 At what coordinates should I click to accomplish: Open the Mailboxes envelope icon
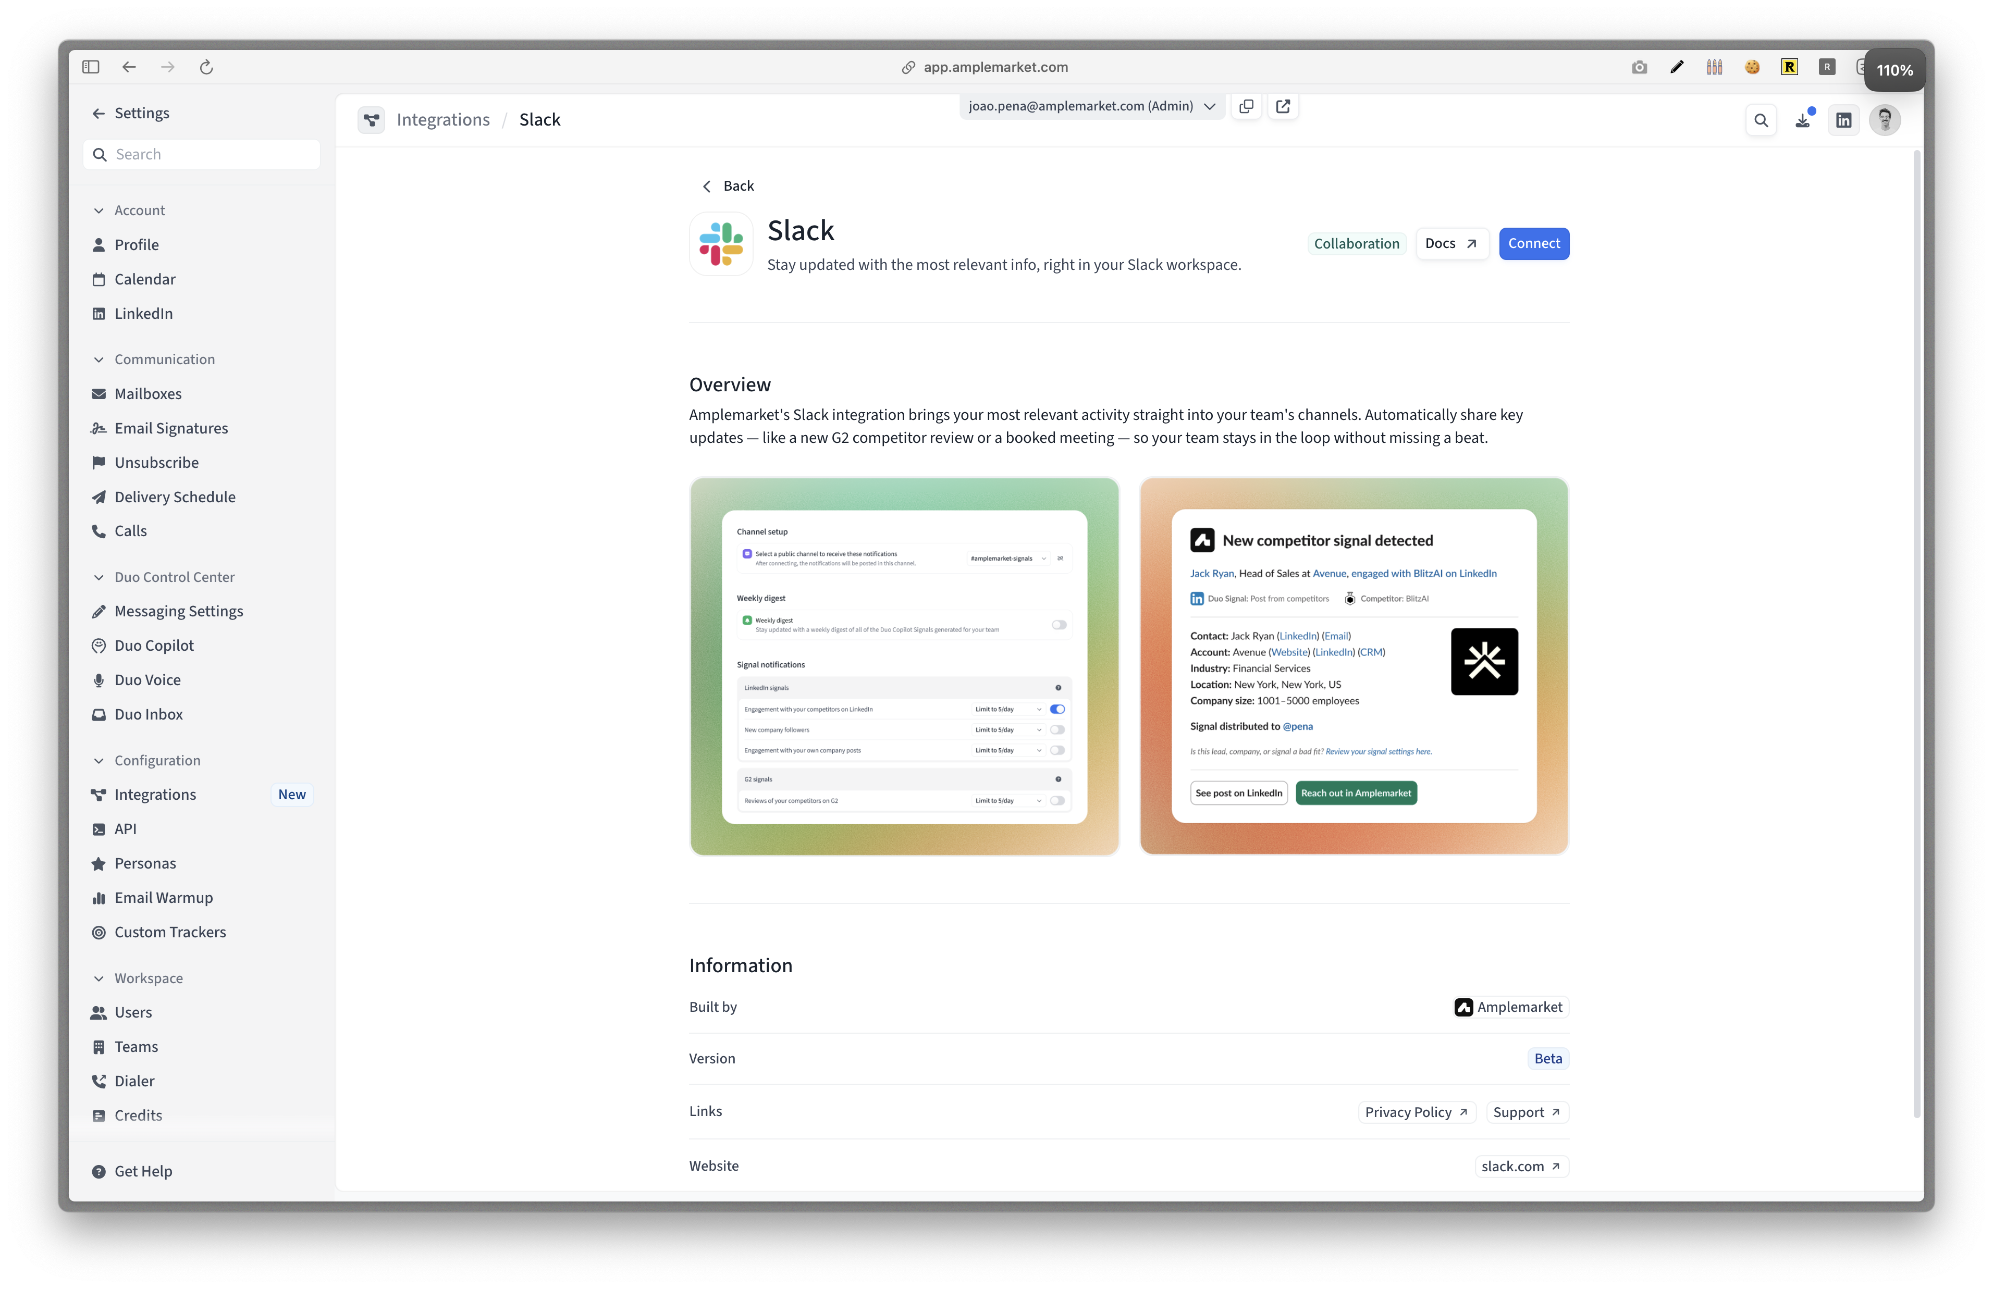pyautogui.click(x=99, y=393)
